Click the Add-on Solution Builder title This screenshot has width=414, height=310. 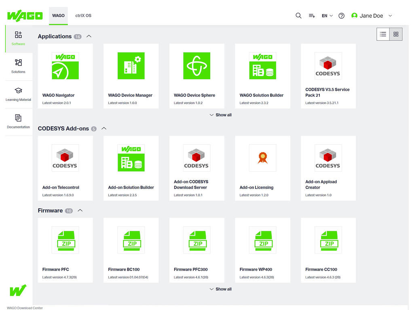click(131, 188)
